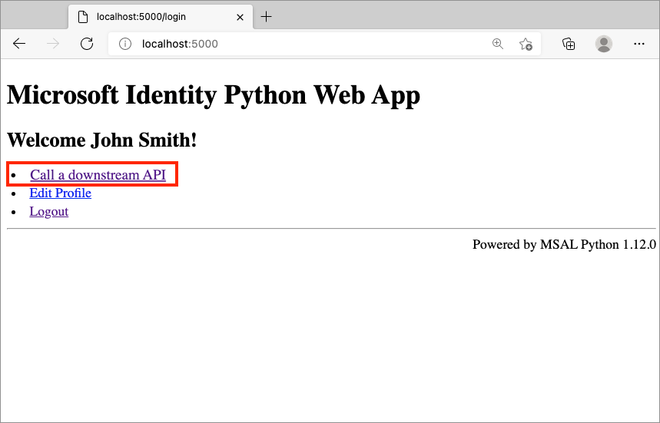
Task: Click the Microsoft Identity Python Web App heading
Action: click(x=213, y=95)
